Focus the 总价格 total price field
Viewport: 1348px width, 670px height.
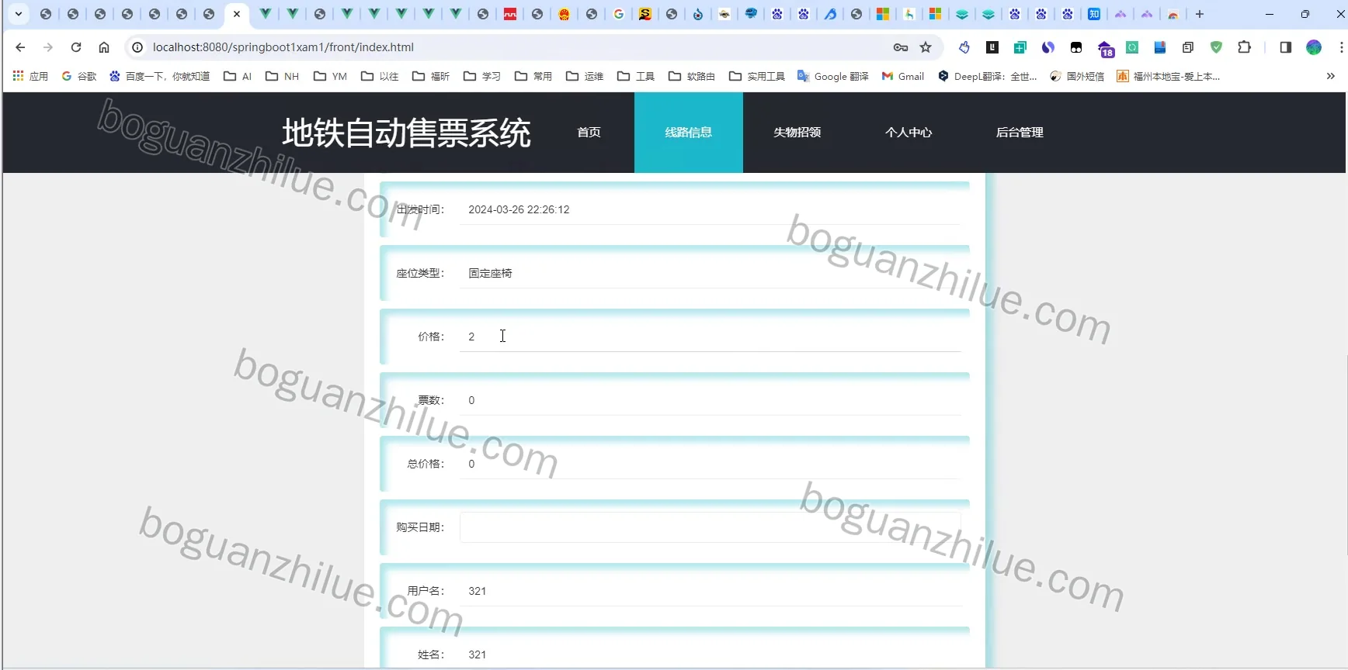click(710, 464)
